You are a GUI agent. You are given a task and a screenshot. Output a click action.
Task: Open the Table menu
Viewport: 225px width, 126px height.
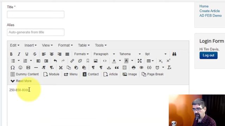coord(84,45)
